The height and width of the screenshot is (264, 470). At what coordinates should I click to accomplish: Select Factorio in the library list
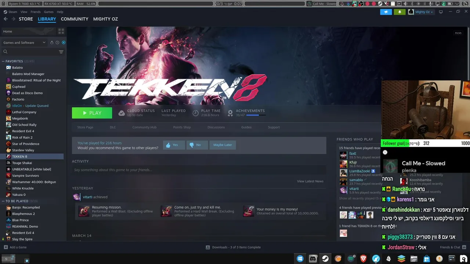coord(18,99)
